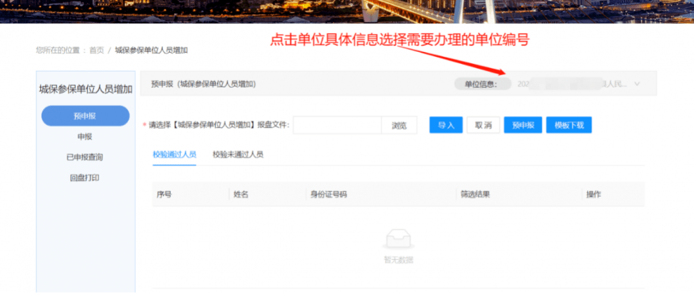This screenshot has width=694, height=293.
Task: Switch to the 校验未通过人员 tab
Action: point(238,155)
